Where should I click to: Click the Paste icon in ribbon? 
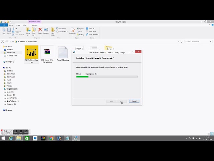pyautogui.click(x=9, y=31)
